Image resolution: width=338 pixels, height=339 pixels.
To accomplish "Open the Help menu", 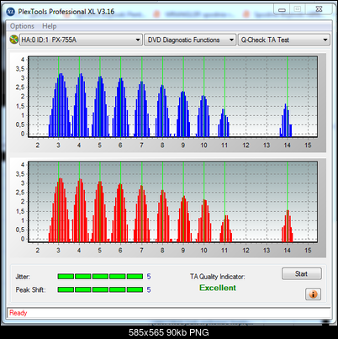I will pos(50,26).
